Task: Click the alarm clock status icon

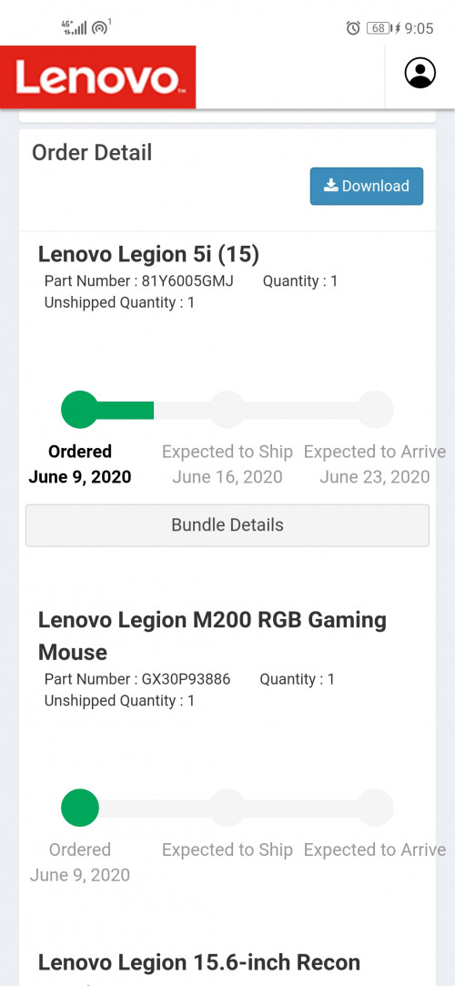Action: pos(353,27)
